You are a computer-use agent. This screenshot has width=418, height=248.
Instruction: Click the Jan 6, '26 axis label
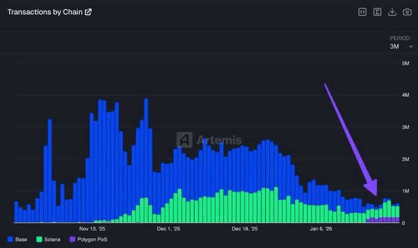320,228
